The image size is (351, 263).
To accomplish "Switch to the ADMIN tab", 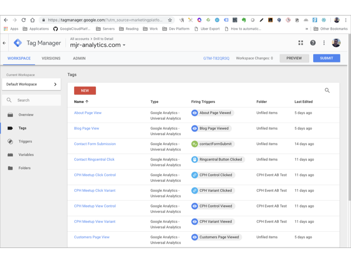I will point(79,58).
